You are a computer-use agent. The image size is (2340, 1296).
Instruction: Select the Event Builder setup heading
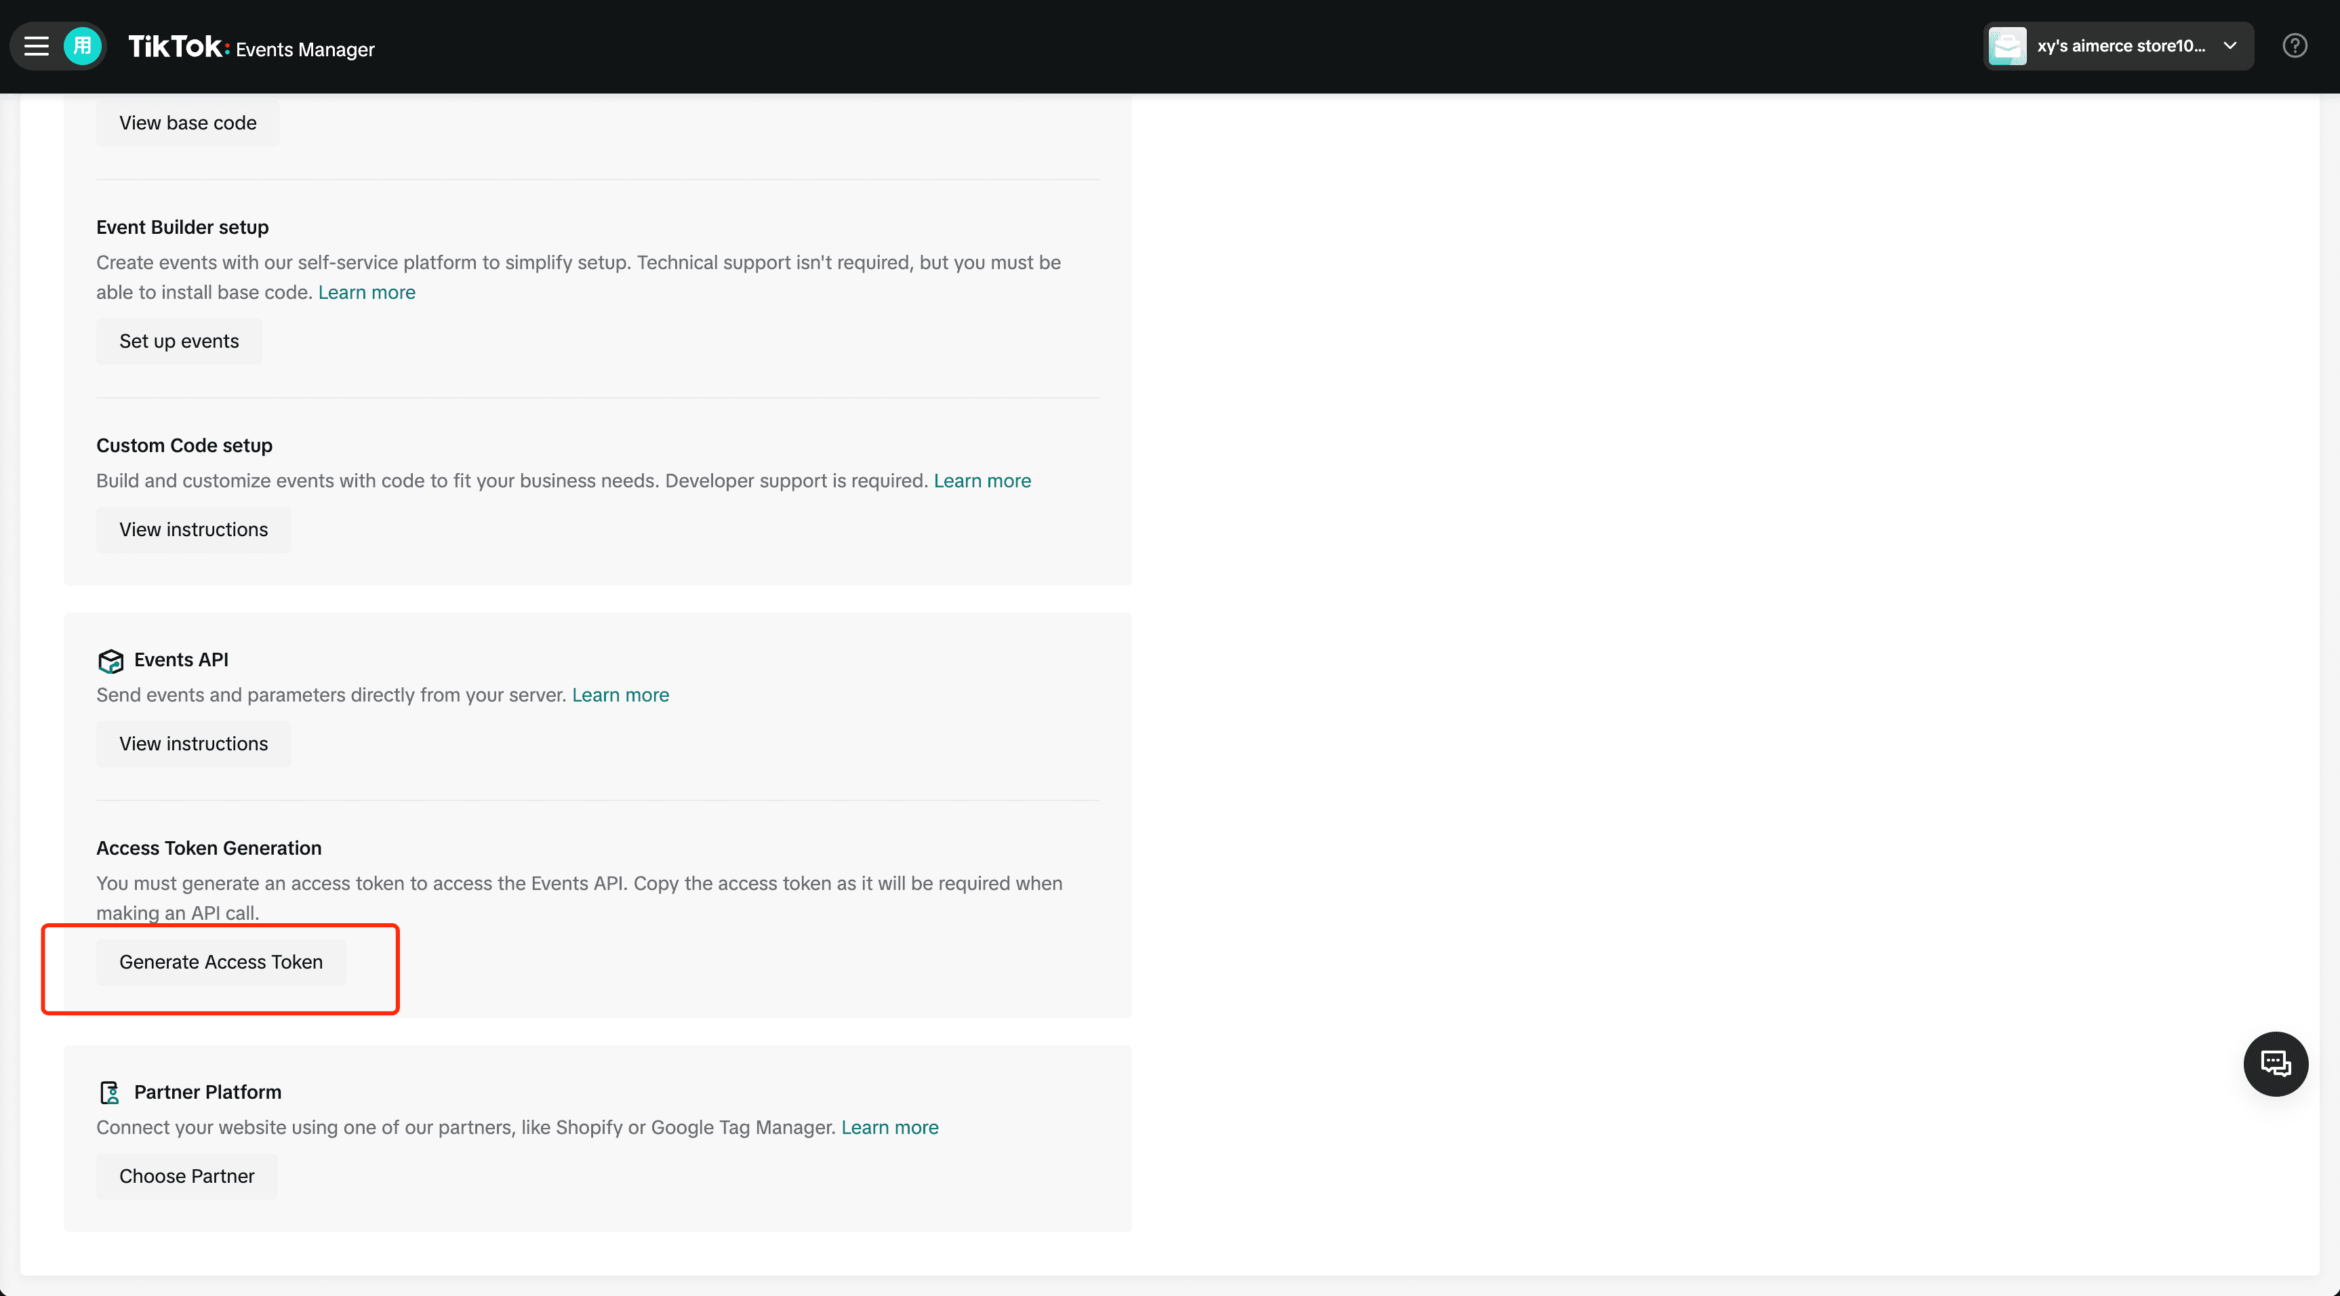tap(182, 227)
